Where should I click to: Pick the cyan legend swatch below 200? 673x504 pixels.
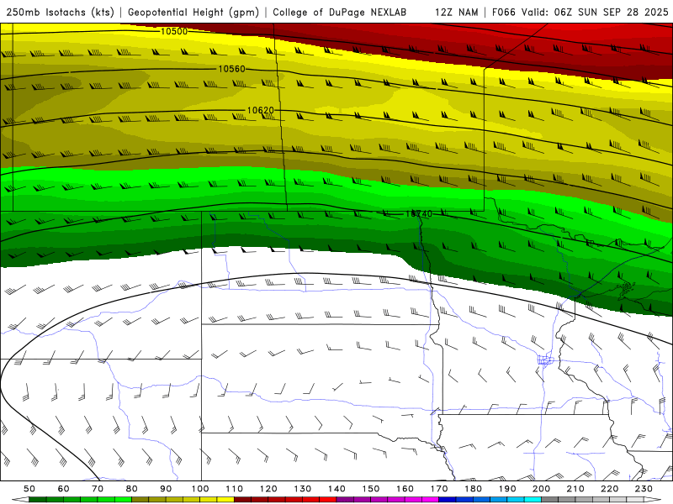[x=533, y=500]
